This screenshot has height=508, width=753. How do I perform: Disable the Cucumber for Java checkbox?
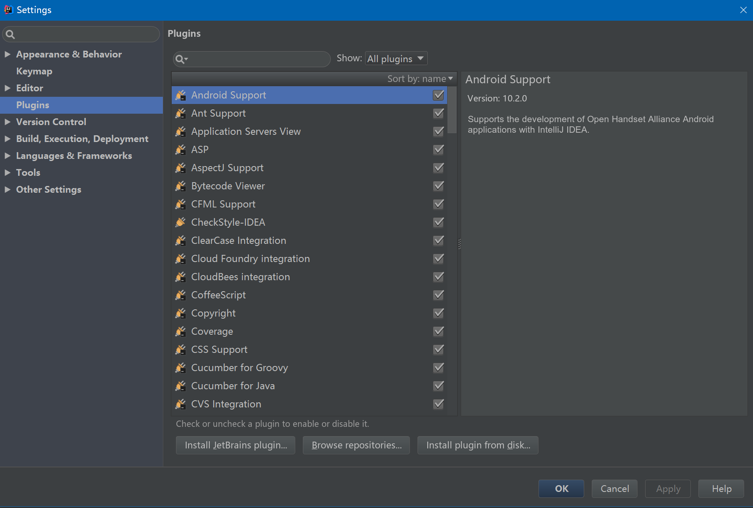click(x=439, y=386)
